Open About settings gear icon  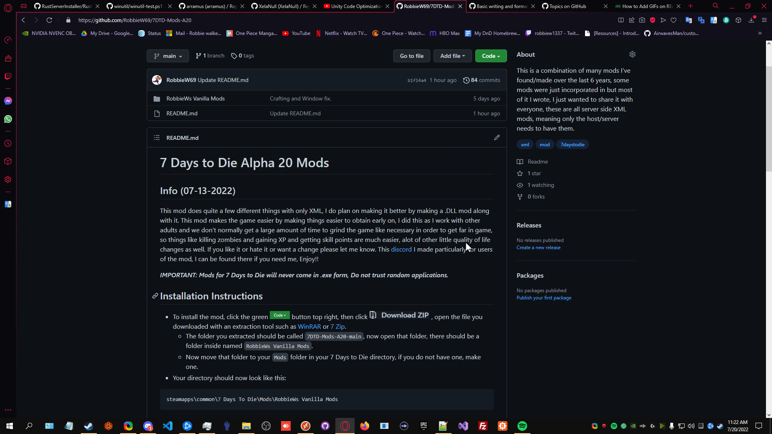(x=632, y=54)
